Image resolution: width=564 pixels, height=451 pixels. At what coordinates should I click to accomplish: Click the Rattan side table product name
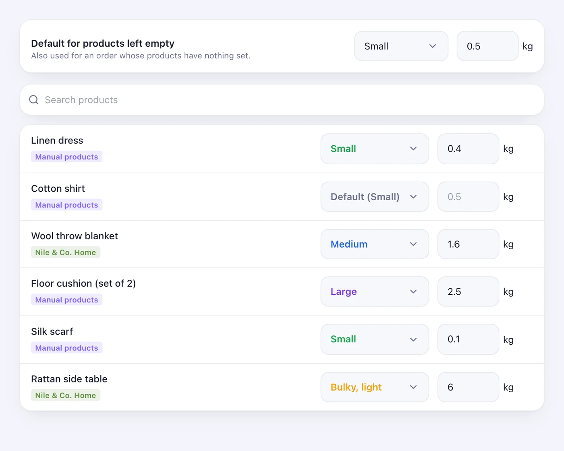click(x=69, y=379)
